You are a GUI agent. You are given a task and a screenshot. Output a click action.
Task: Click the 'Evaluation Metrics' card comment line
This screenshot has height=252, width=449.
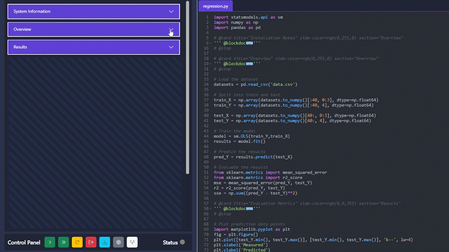[x=307, y=203]
